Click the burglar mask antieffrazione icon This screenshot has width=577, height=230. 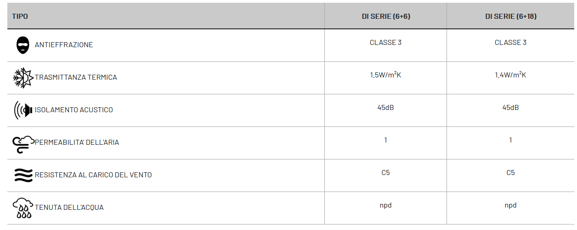point(23,45)
